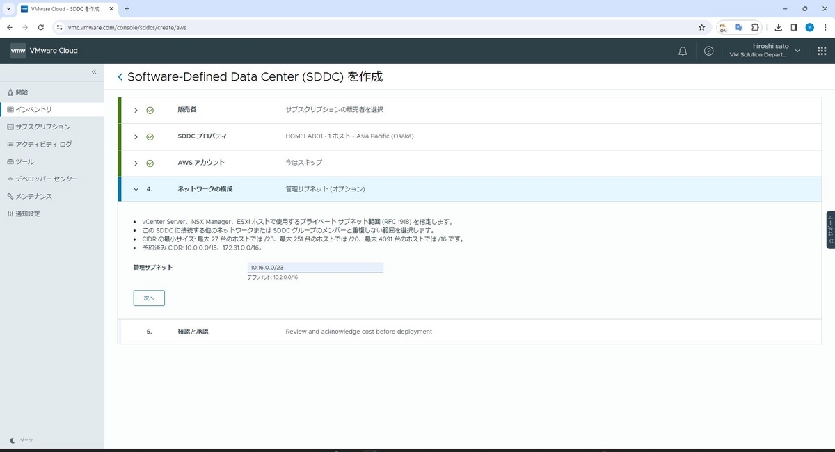
Task: Click the browser address bar URL
Action: [x=127, y=27]
